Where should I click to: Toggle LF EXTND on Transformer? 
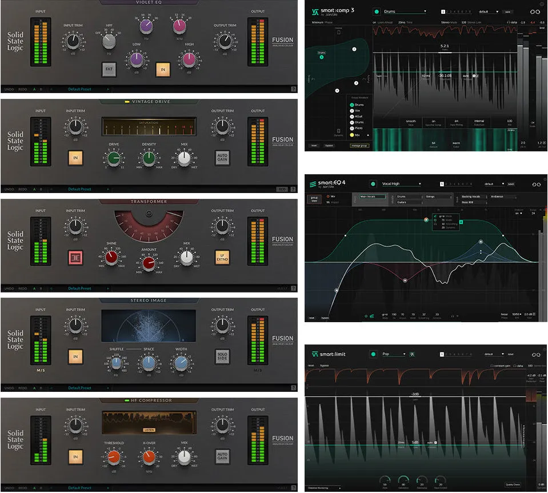pos(222,258)
